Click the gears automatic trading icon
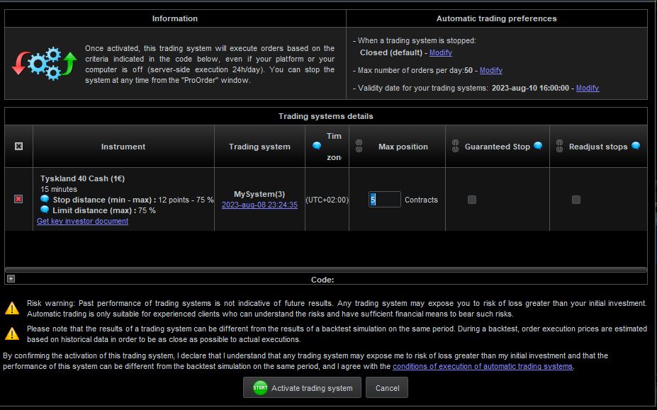657x410 pixels. coord(43,64)
